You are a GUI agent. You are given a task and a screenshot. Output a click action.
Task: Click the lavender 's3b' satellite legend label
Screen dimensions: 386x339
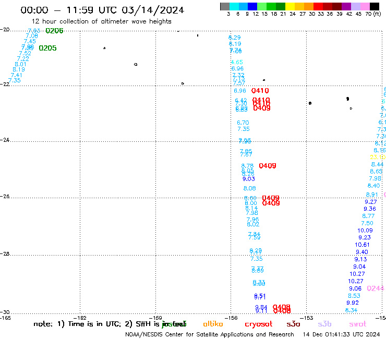(x=324, y=324)
